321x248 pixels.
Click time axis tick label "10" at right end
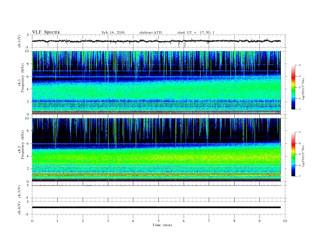(285, 221)
